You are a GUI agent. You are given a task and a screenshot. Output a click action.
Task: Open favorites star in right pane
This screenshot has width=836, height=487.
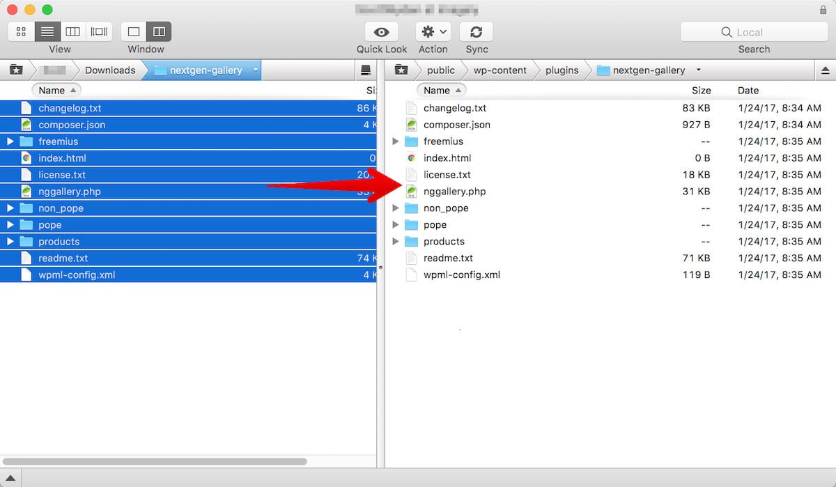click(x=401, y=70)
